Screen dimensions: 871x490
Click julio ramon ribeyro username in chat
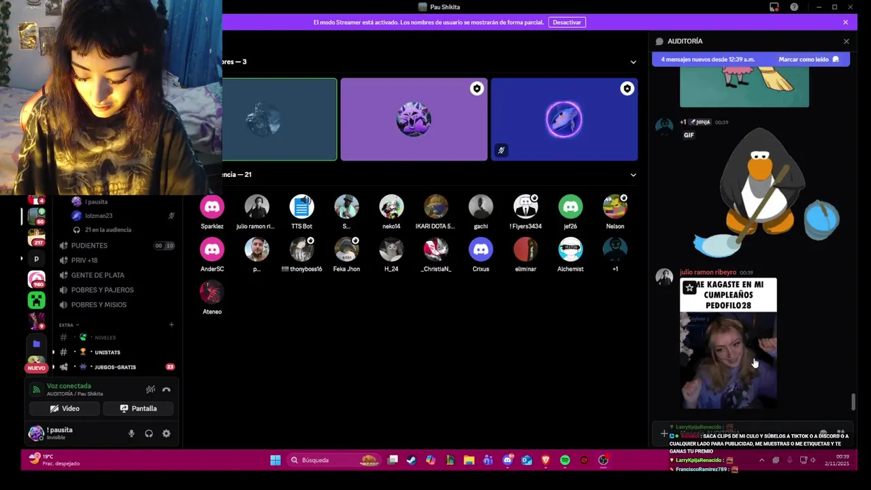[x=708, y=272]
